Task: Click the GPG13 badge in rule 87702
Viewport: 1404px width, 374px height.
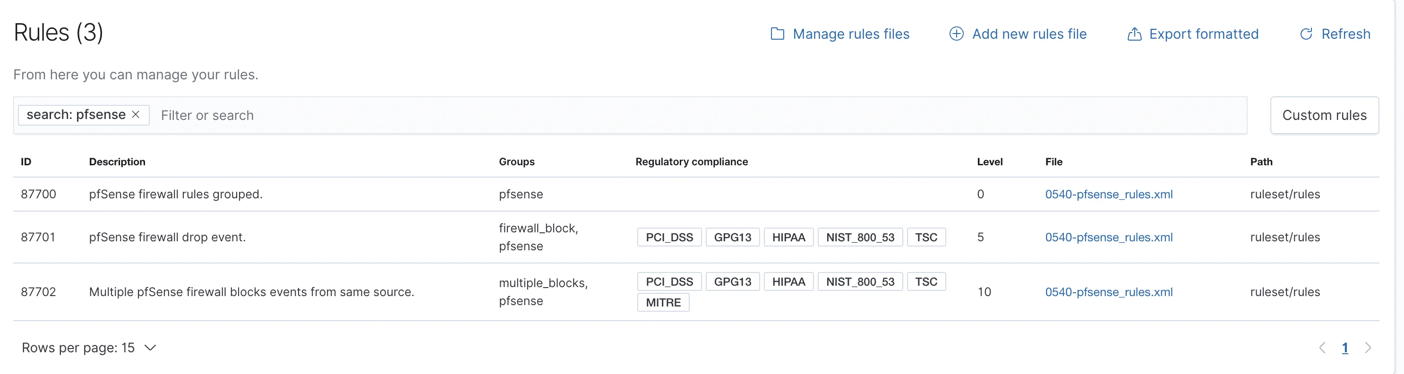Action: click(x=733, y=281)
